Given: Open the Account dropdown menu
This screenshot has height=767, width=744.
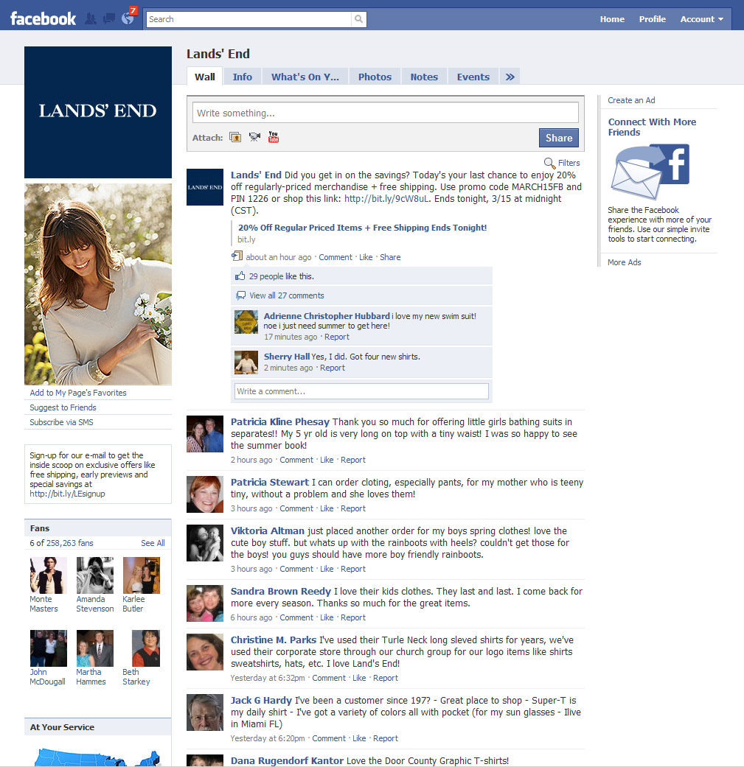Looking at the screenshot, I should click(701, 19).
